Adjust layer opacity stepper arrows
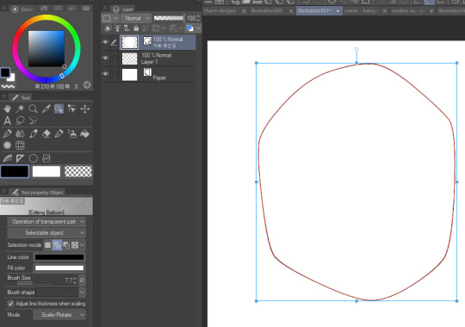The image size is (465, 327). point(198,18)
